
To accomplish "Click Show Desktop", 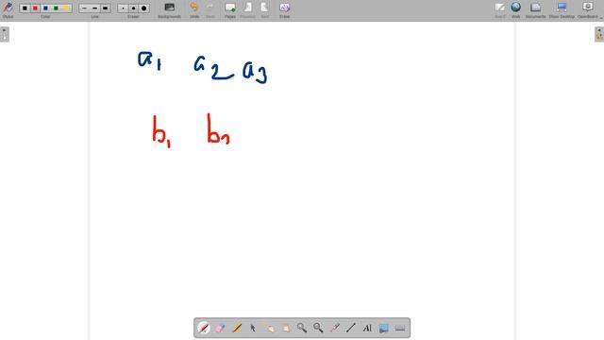I will (562, 10).
